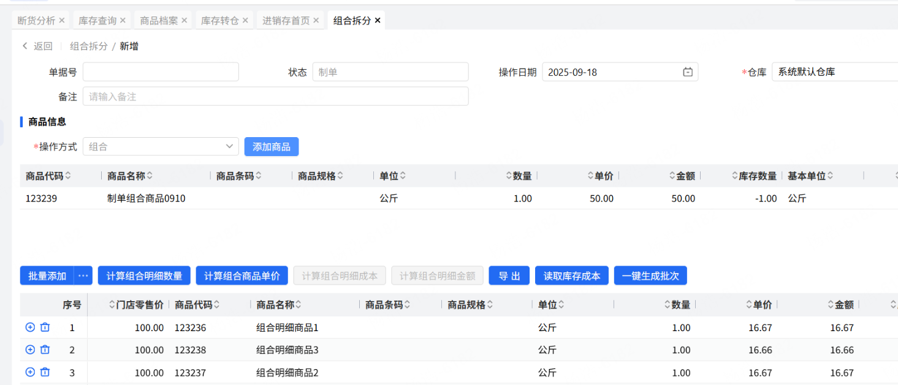Close the 库存转仓 tab
The height and width of the screenshot is (385, 898).
coord(245,20)
